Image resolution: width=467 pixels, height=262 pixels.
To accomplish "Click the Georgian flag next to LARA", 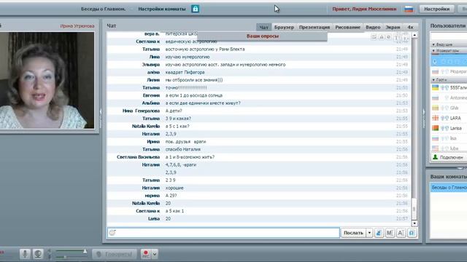I will (x=435, y=118).
